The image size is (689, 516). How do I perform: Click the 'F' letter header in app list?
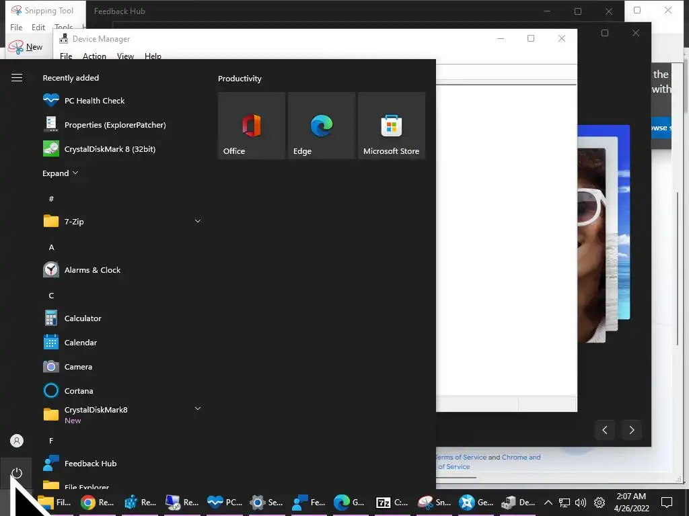(51, 441)
